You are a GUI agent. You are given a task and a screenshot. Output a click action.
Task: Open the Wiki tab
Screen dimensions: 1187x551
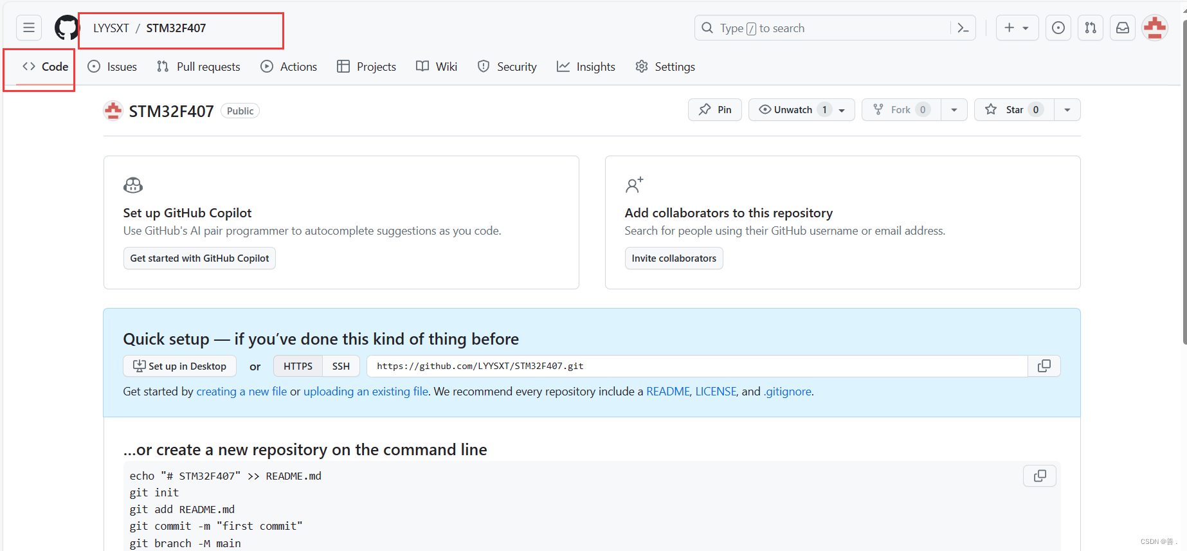tap(437, 66)
